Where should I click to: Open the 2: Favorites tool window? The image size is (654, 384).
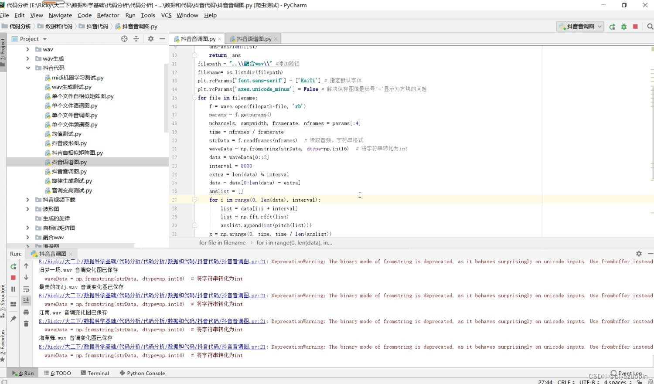[3, 346]
